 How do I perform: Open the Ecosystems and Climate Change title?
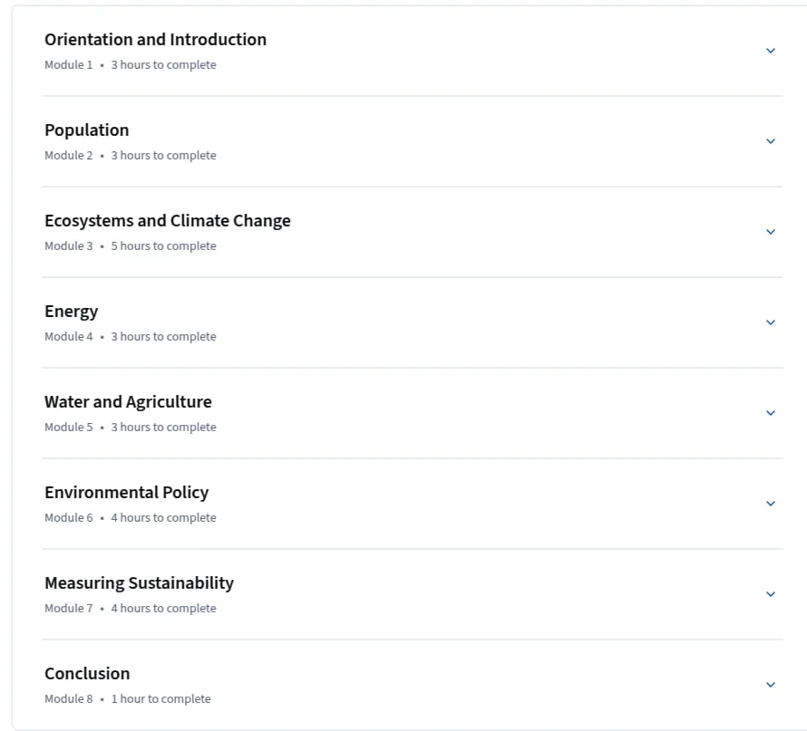167,221
